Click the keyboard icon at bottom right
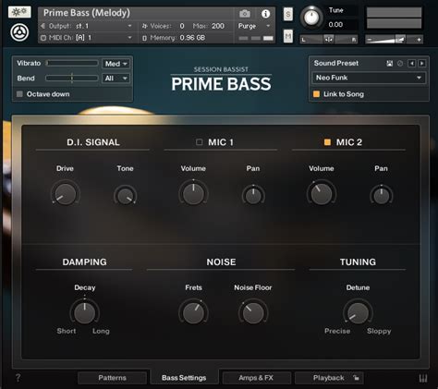The image size is (438, 389). click(423, 378)
